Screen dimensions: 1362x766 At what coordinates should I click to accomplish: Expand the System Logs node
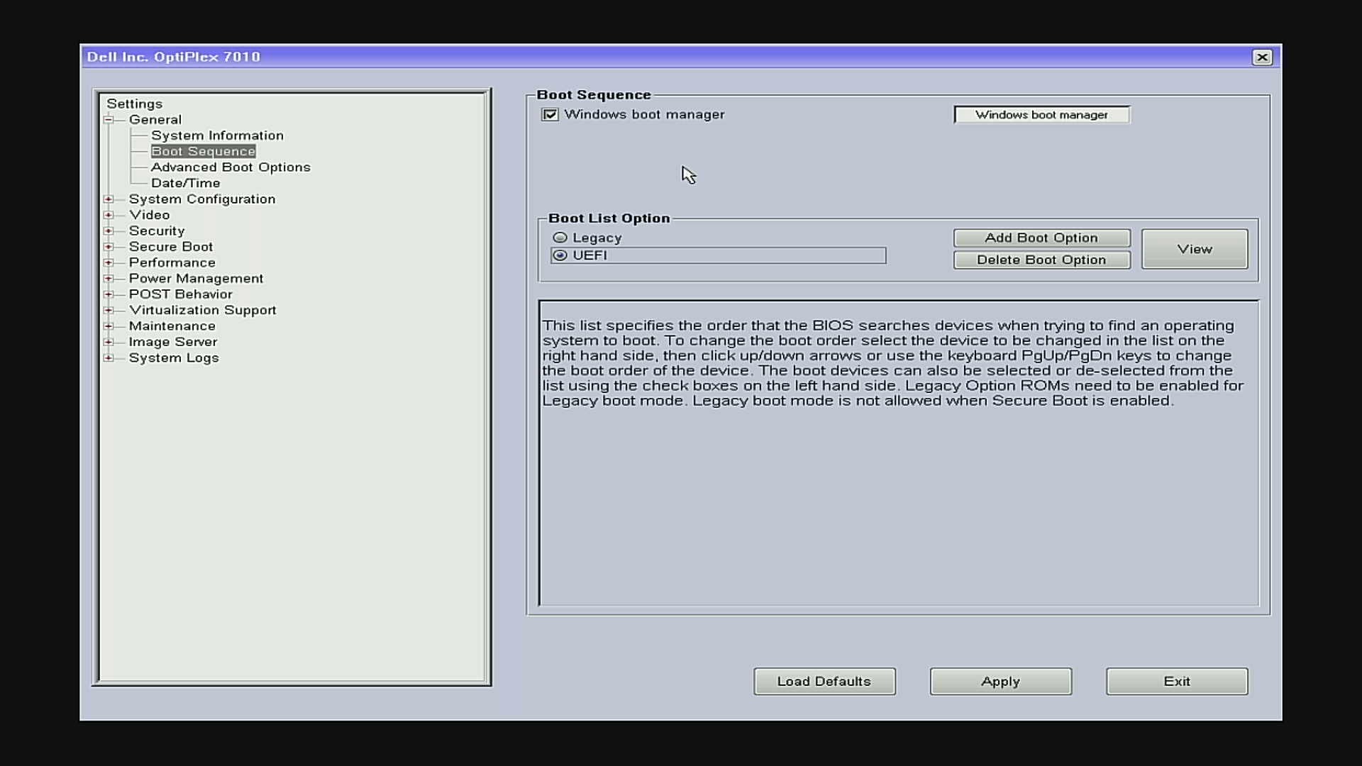(x=109, y=358)
